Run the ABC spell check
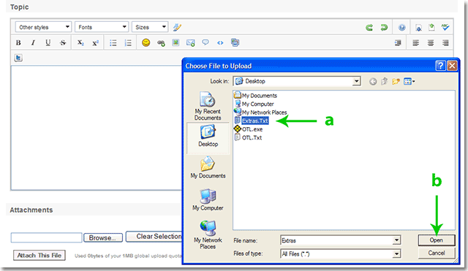The width and height of the screenshot is (468, 271). 445,27
